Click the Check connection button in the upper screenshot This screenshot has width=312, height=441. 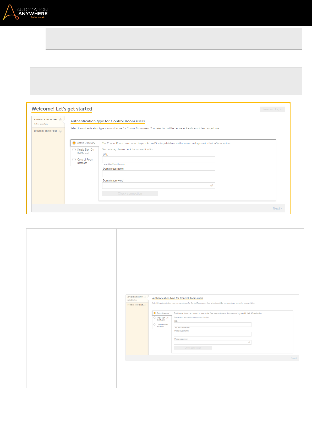(130, 194)
